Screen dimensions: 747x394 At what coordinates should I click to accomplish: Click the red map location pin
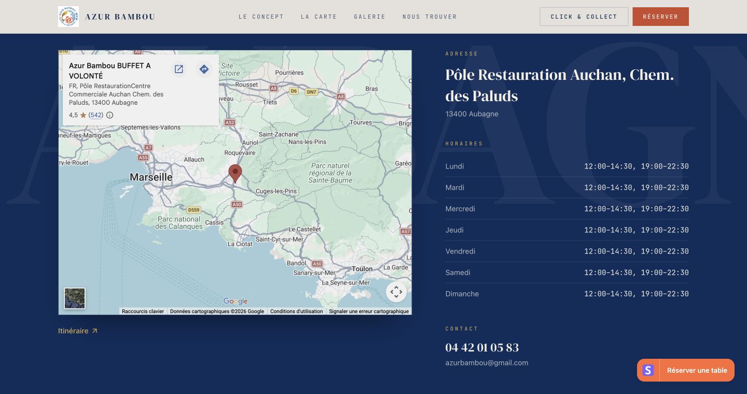236,174
